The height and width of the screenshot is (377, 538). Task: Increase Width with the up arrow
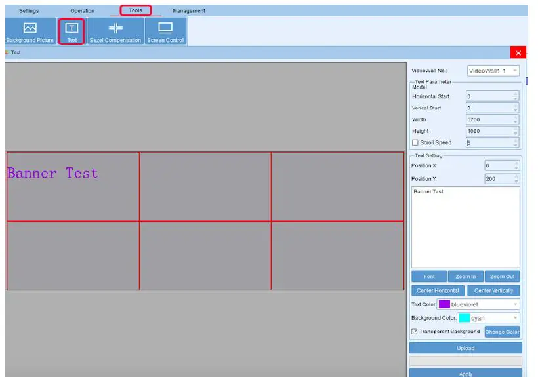(x=515, y=117)
